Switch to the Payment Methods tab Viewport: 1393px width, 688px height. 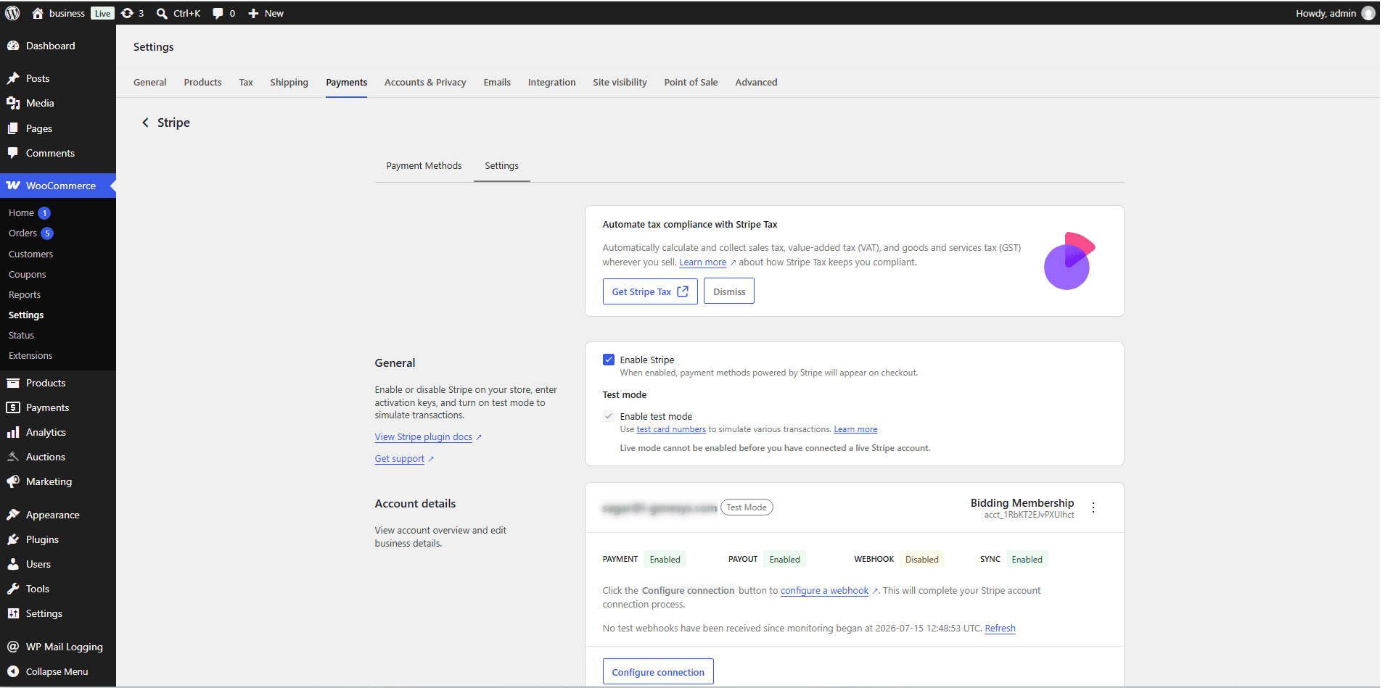(x=424, y=165)
